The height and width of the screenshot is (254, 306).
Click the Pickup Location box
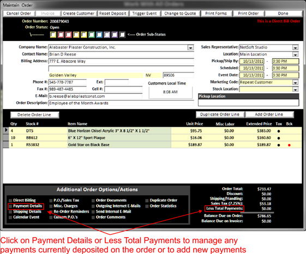248,102
